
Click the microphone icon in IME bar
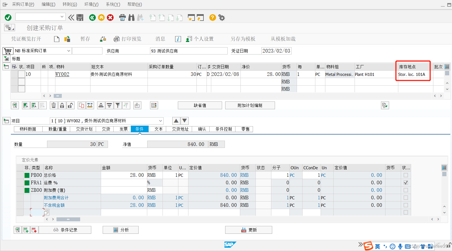click(x=400, y=246)
